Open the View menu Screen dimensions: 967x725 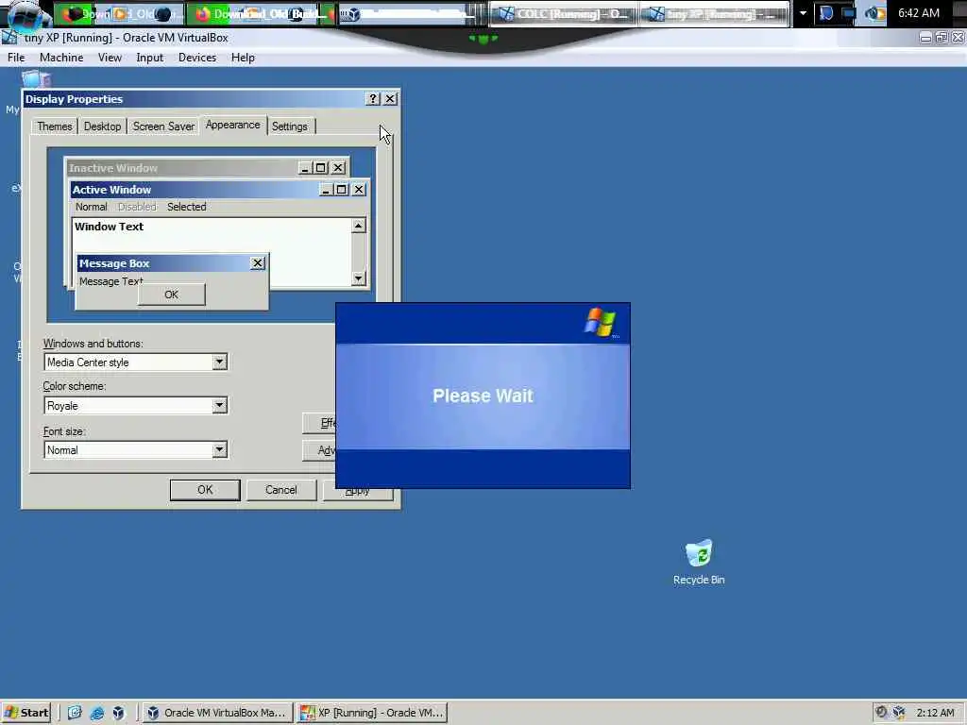pyautogui.click(x=110, y=58)
